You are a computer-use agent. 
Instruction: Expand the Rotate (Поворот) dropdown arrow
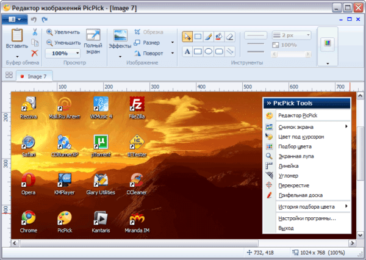point(173,53)
